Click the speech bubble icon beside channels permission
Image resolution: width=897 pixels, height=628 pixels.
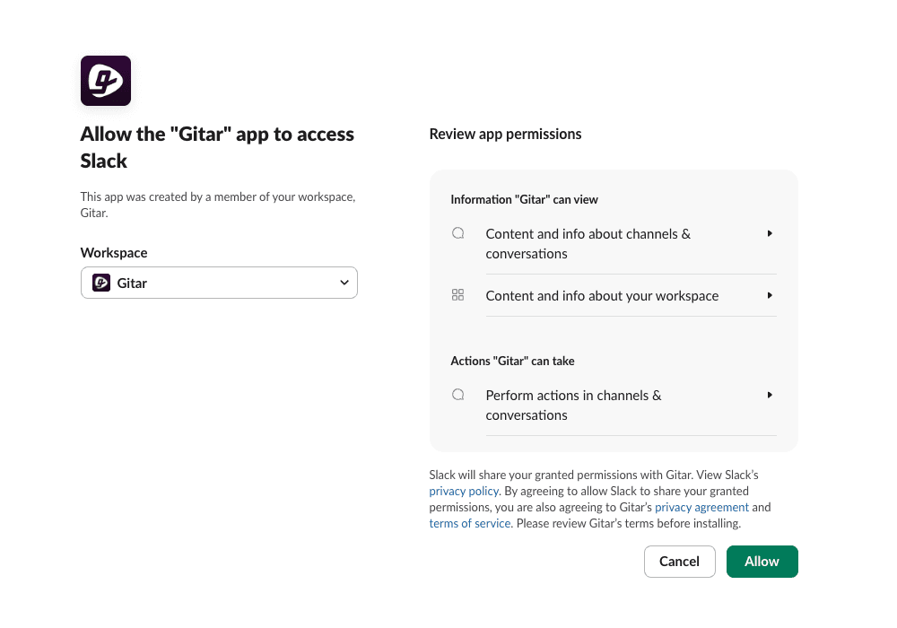pyautogui.click(x=457, y=232)
